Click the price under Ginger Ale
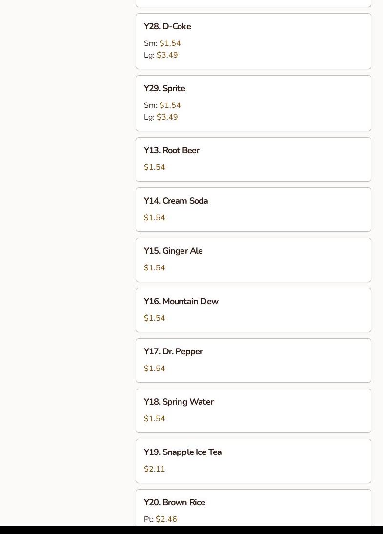Viewport: 383px width, 534px height. (155, 268)
